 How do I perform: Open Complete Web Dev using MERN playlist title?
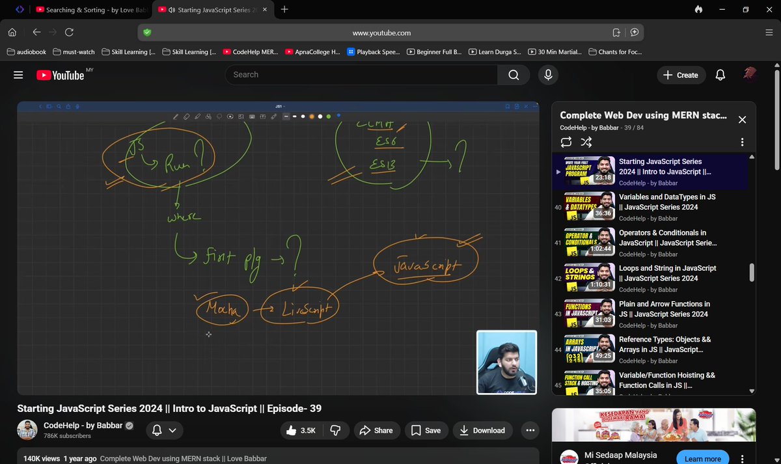coord(643,115)
